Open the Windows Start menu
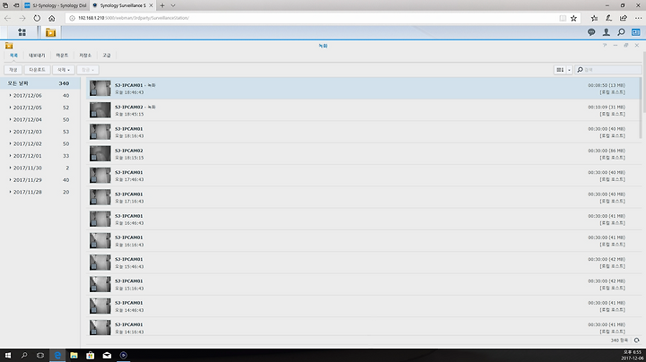Image resolution: width=646 pixels, height=362 pixels. coord(8,355)
